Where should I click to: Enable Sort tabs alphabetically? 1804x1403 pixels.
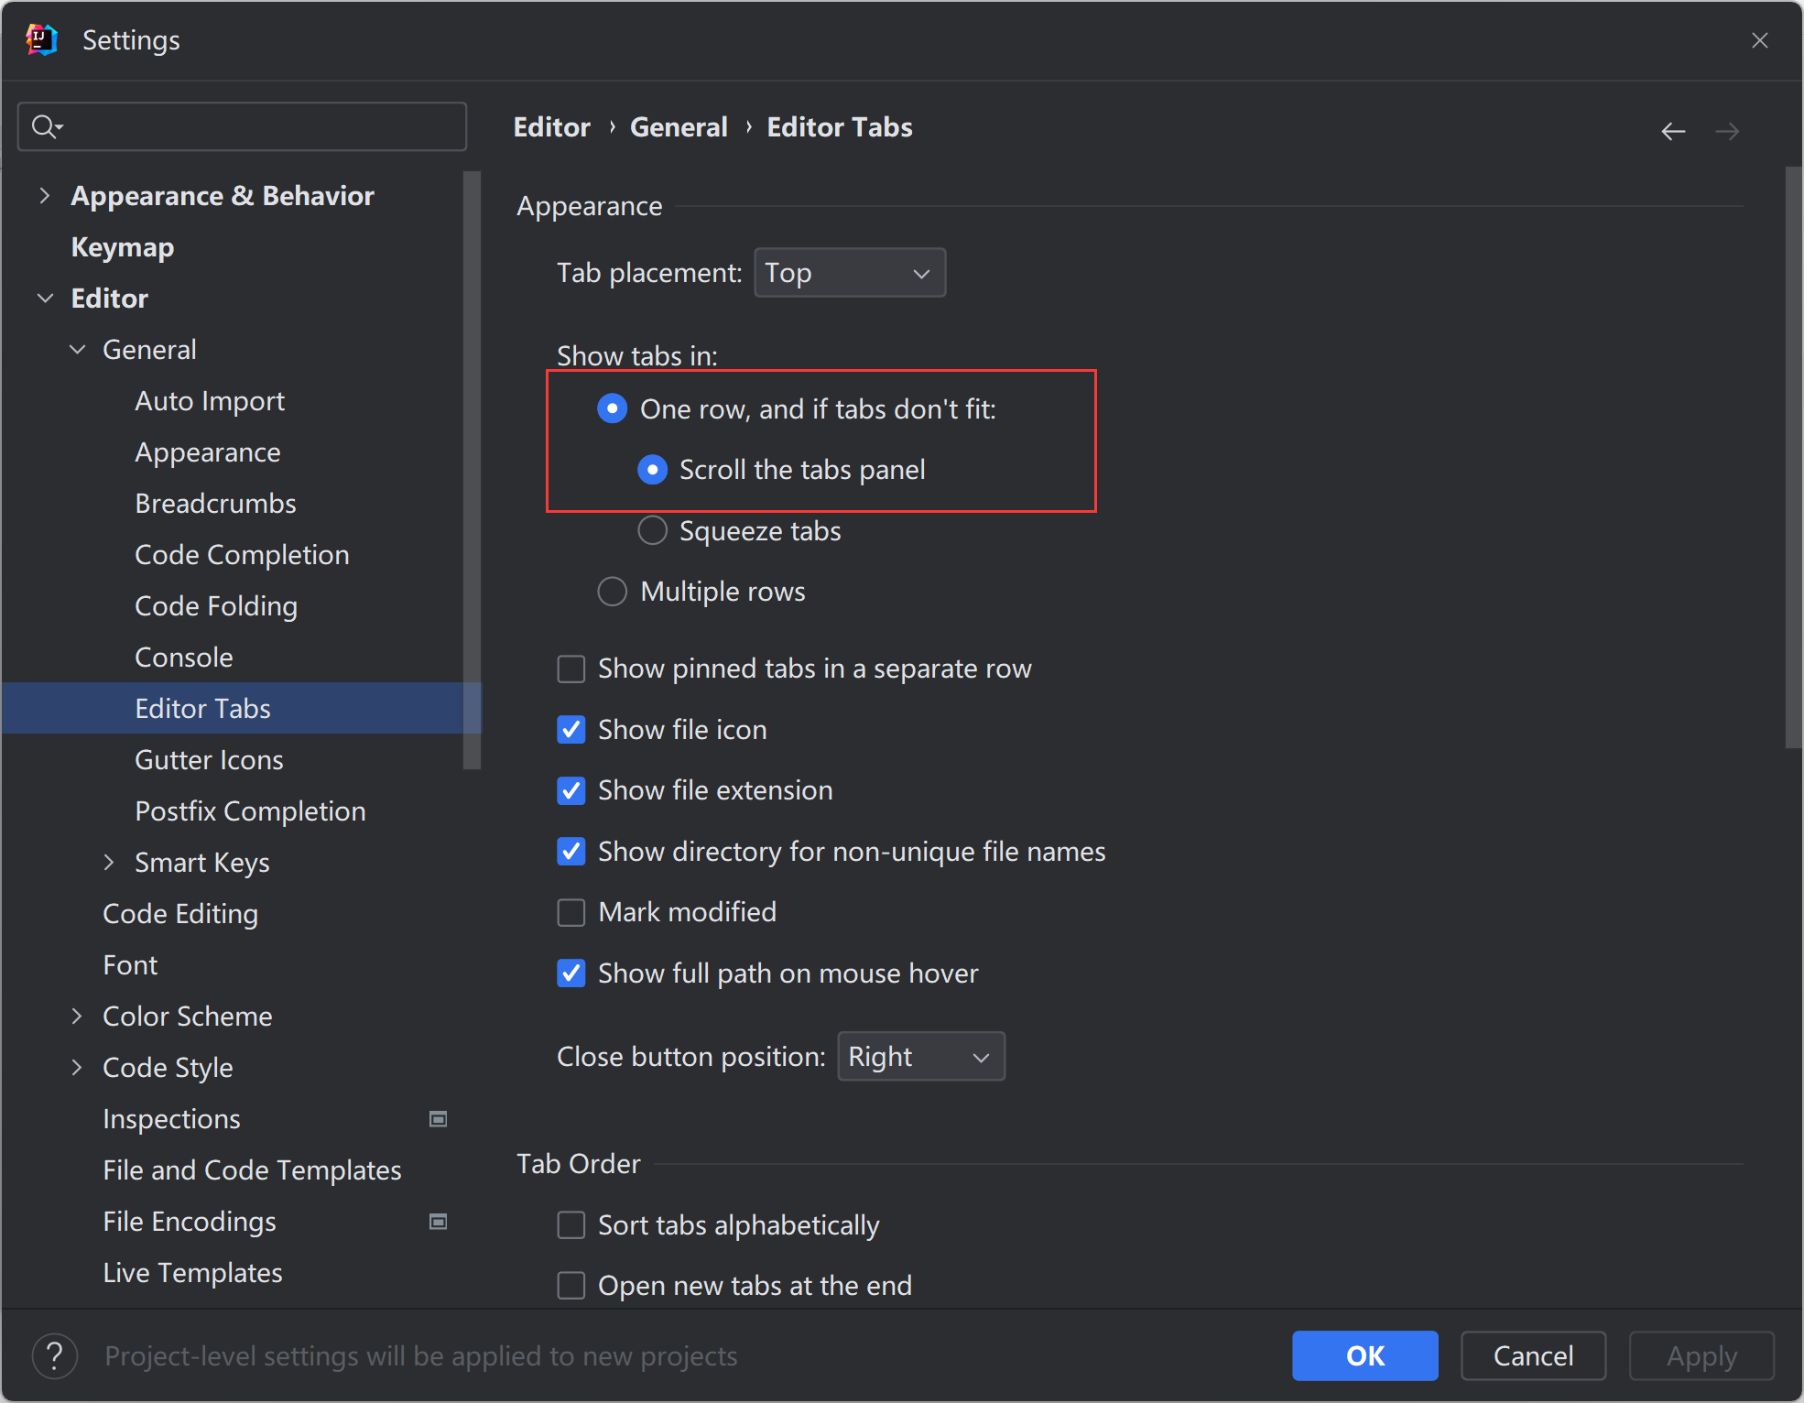571,1225
